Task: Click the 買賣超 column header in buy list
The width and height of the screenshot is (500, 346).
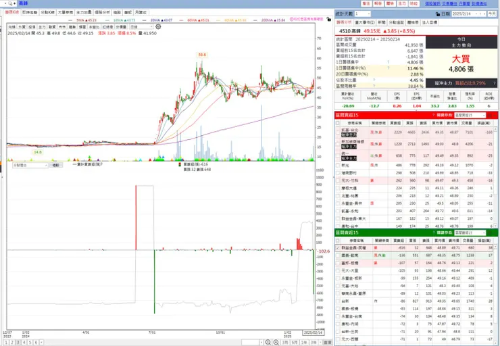Action: coord(395,123)
